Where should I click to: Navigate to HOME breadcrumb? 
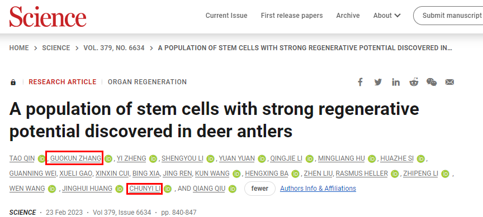click(19, 48)
